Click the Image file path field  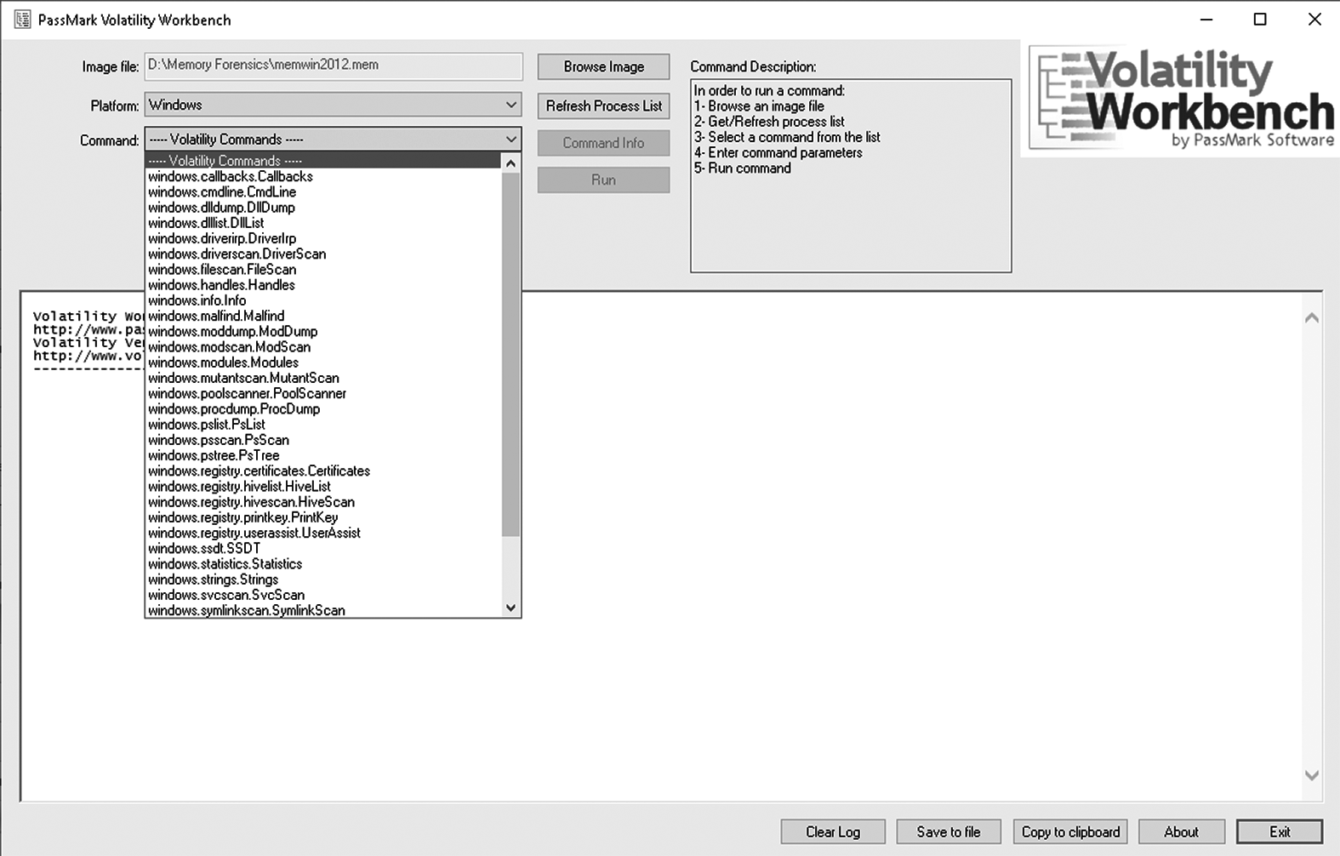(334, 66)
